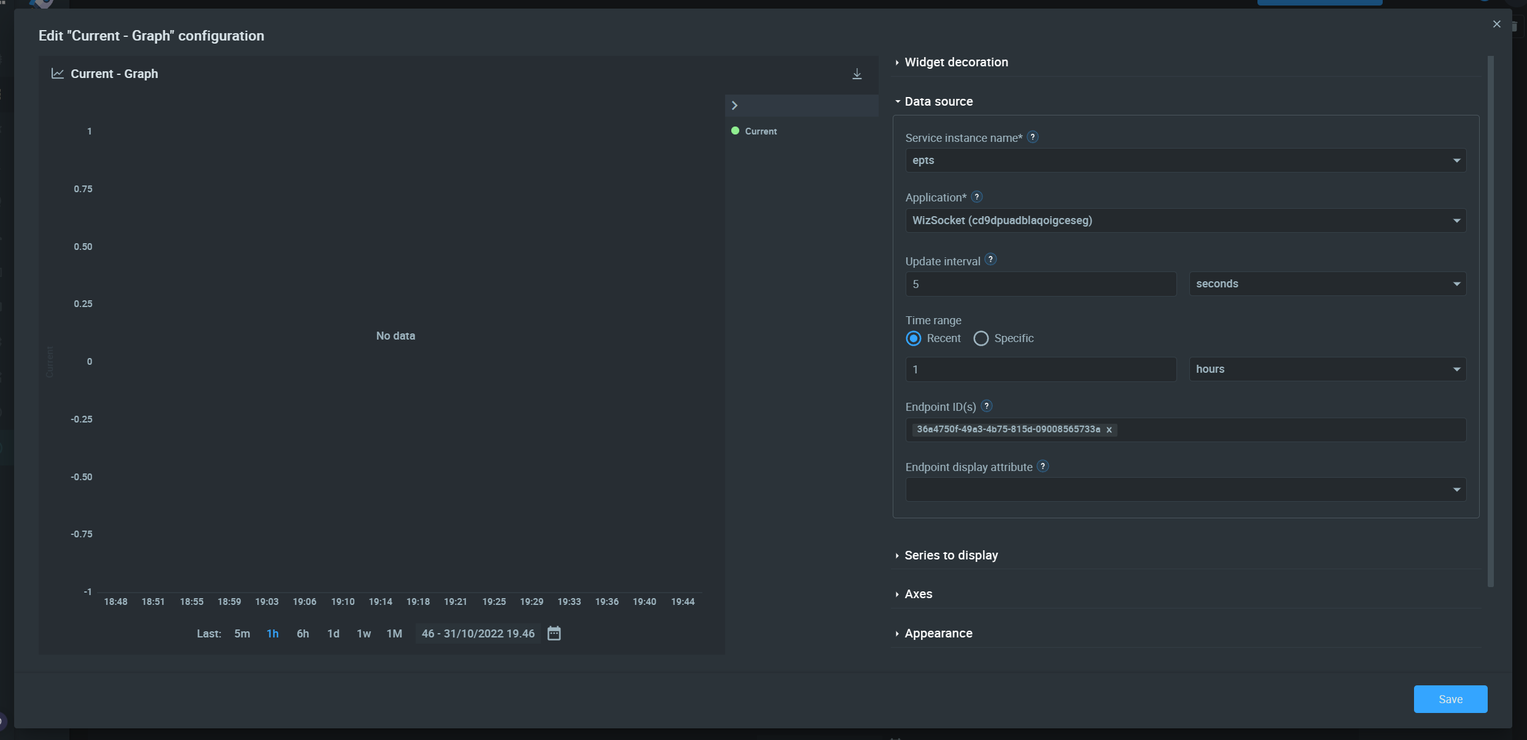Select the Recent time range option
This screenshot has width=1527, height=740.
click(x=914, y=338)
